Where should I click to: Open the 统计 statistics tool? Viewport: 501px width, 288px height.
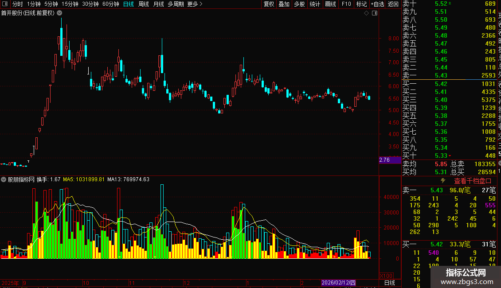(315, 4)
